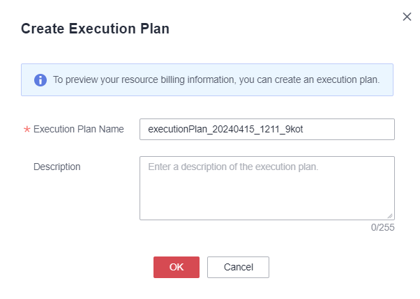Close the Create Execution Plan dialog

click(x=407, y=17)
